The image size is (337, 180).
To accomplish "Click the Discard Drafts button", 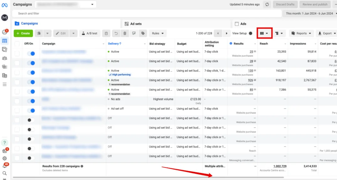I will click(285, 4).
